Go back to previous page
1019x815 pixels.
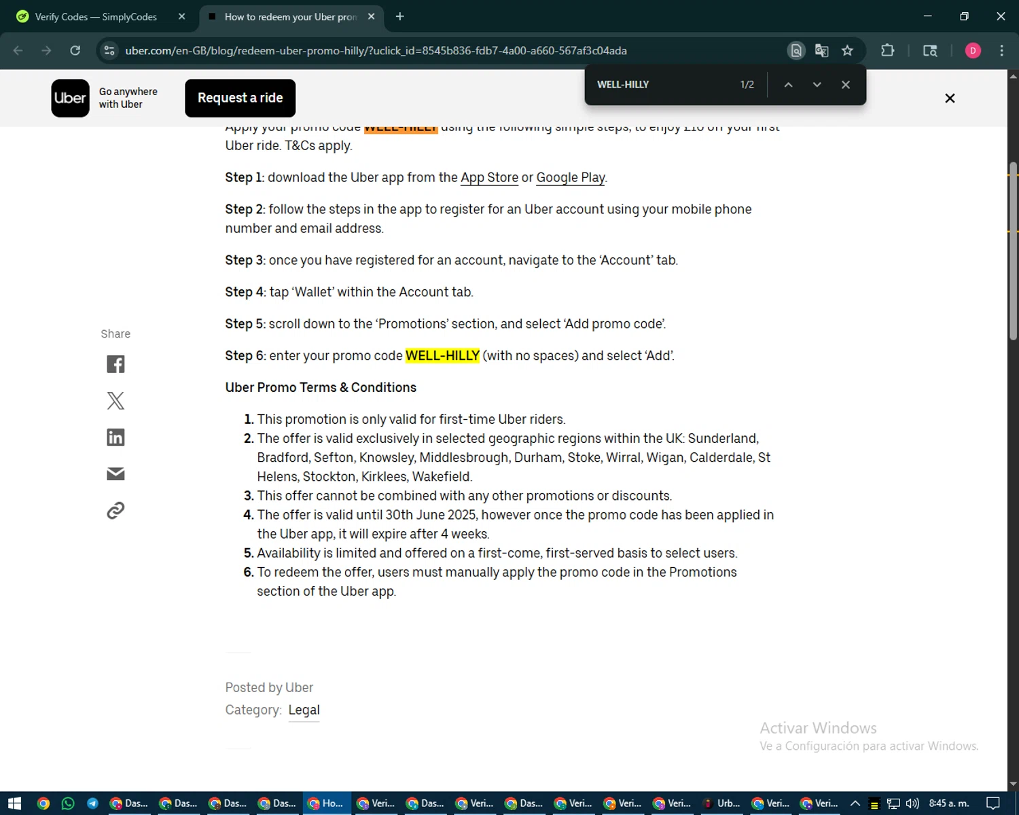pyautogui.click(x=18, y=50)
